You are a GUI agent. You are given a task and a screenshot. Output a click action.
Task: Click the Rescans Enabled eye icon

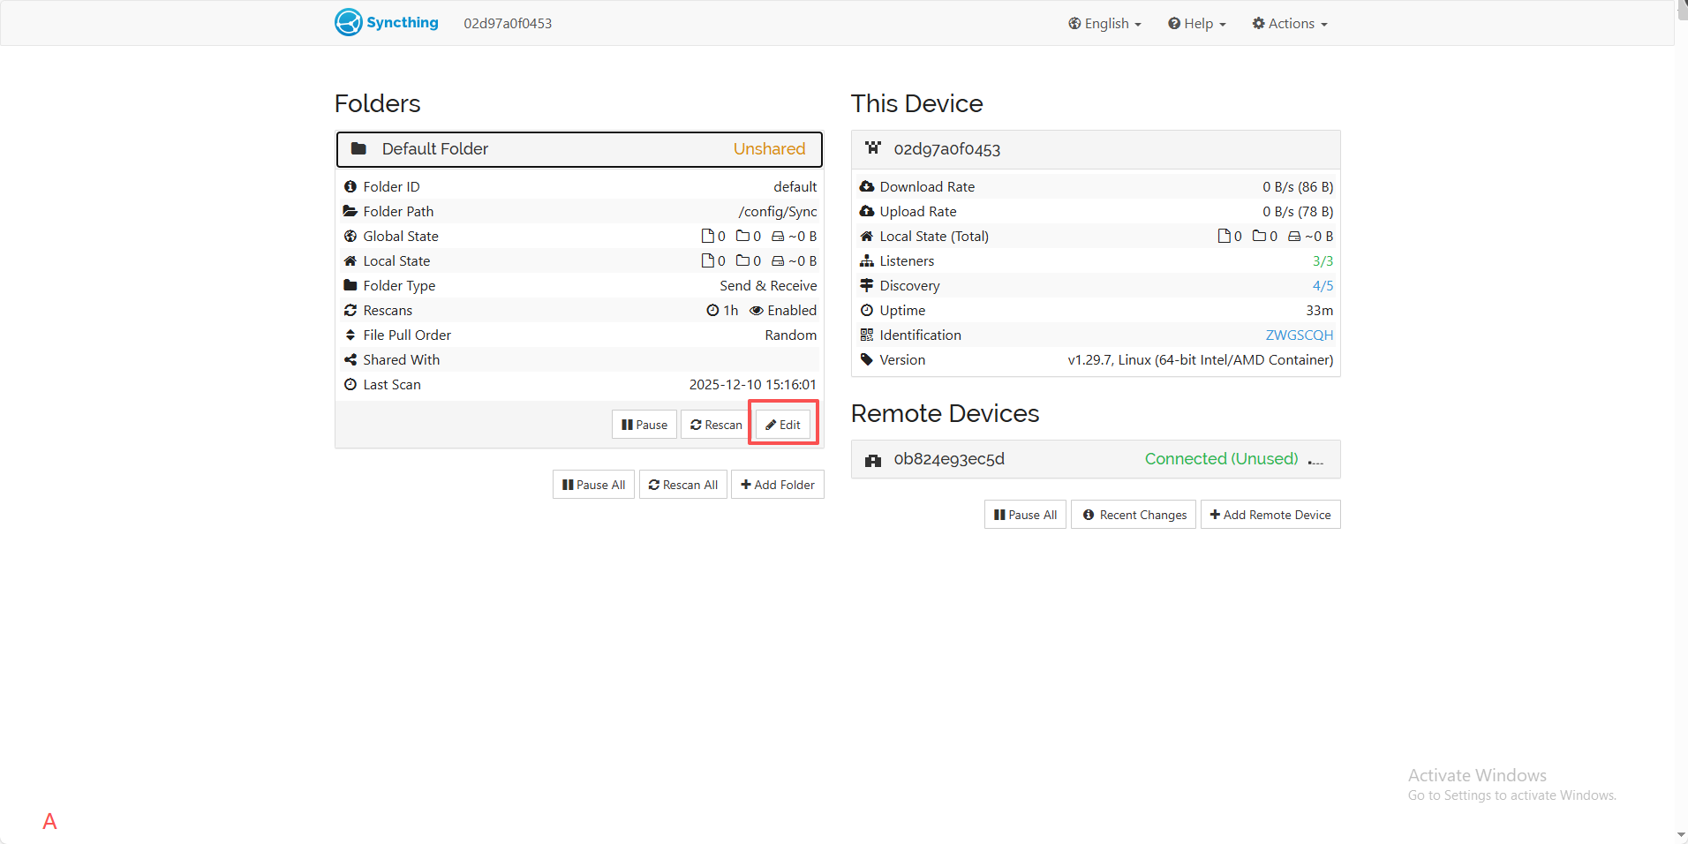(757, 310)
